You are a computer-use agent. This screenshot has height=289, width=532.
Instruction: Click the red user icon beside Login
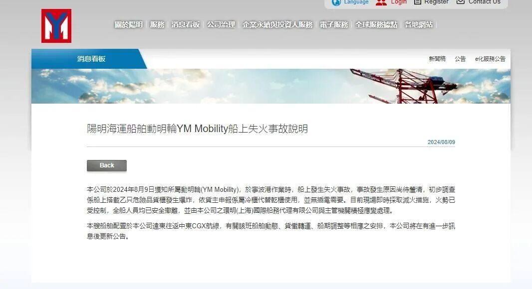(x=381, y=2)
